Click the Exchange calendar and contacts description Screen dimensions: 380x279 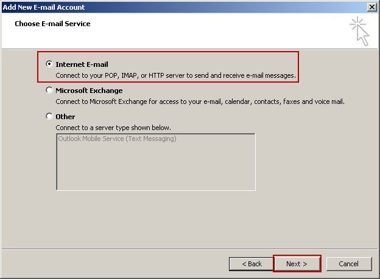pyautogui.click(x=200, y=102)
